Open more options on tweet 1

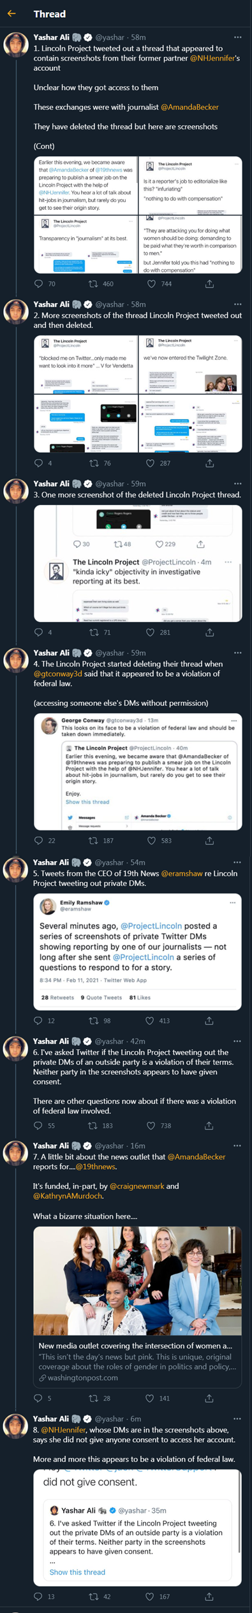coord(237,38)
